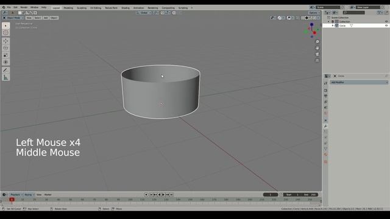390x219 pixels.
Task: Open the File menu
Action: [x=9, y=7]
